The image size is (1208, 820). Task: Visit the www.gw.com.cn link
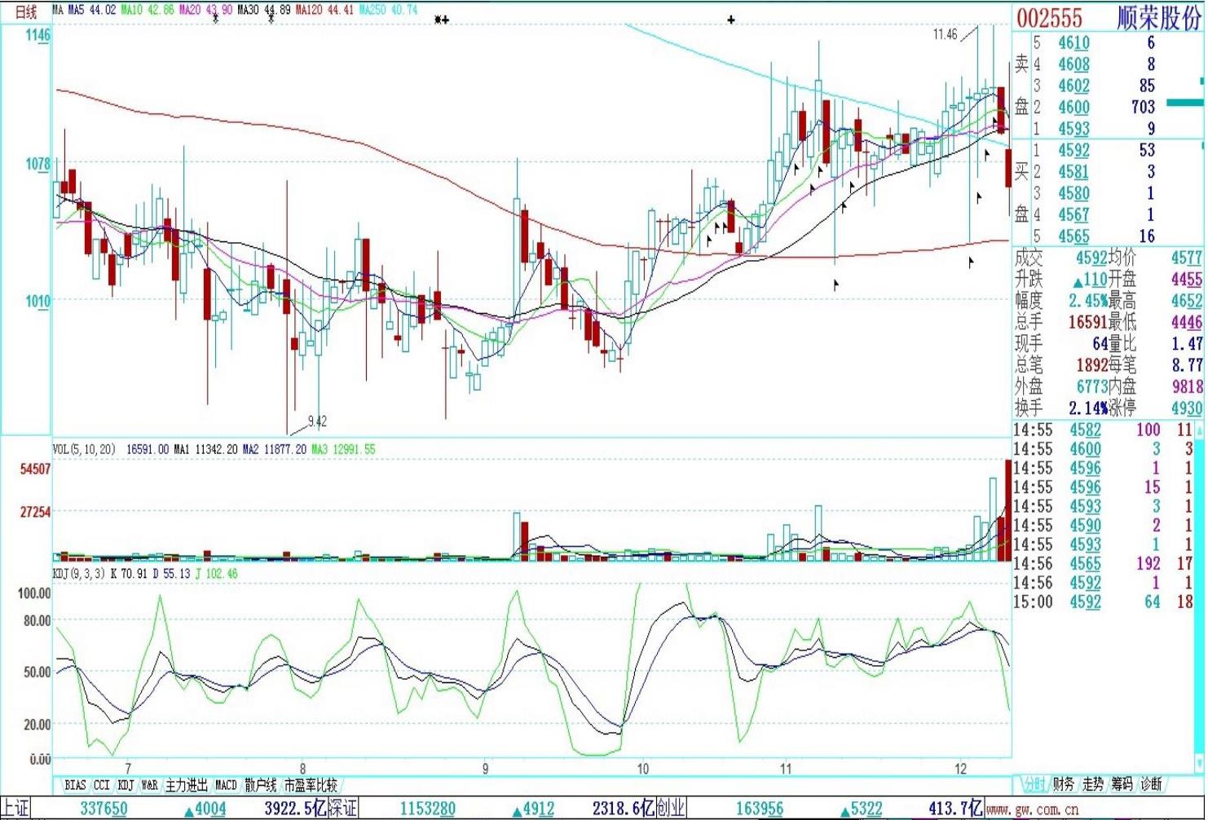pyautogui.click(x=1033, y=810)
